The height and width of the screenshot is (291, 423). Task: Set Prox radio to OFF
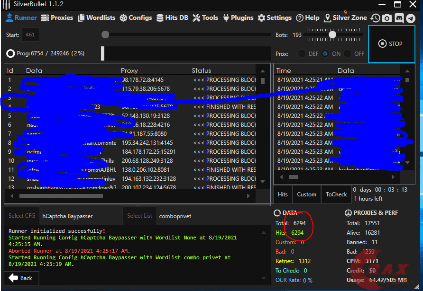pyautogui.click(x=348, y=53)
